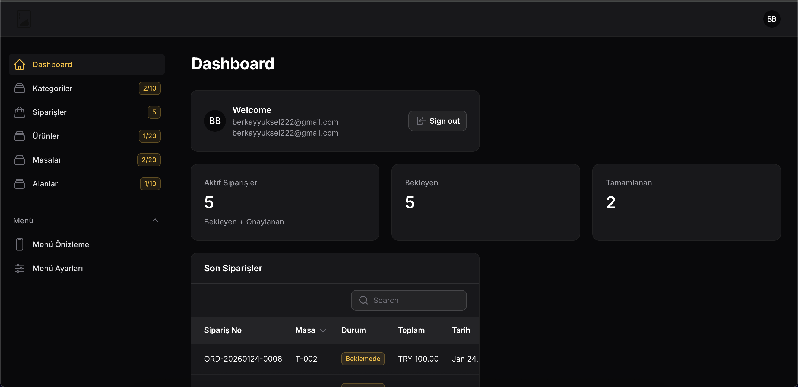Screen dimensions: 798x387
Task: Click the Dashboard home icon
Action: pos(20,64)
